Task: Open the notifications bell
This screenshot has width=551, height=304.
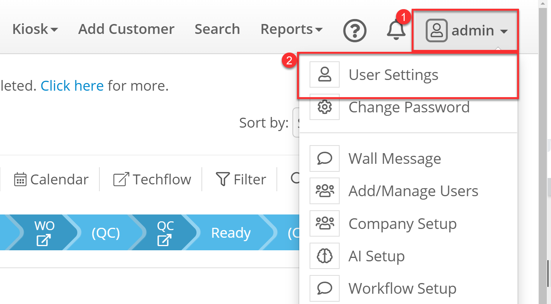Action: point(396,30)
